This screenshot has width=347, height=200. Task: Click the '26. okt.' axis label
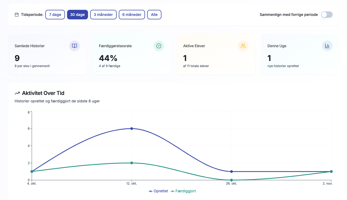click(x=231, y=184)
